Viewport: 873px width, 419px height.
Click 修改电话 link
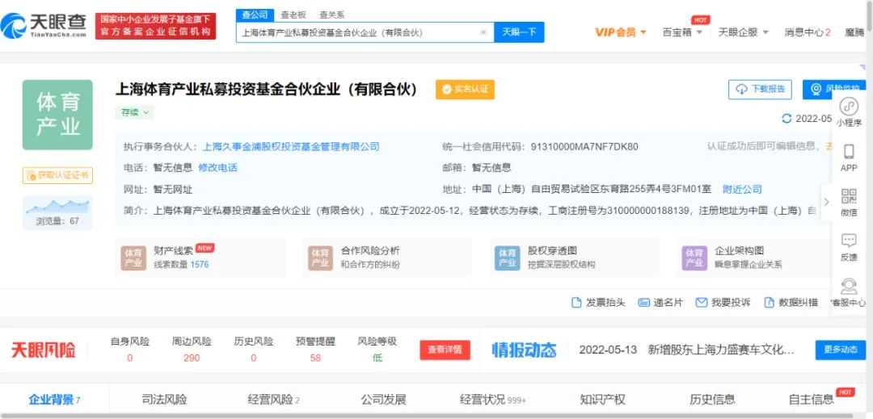click(x=217, y=167)
